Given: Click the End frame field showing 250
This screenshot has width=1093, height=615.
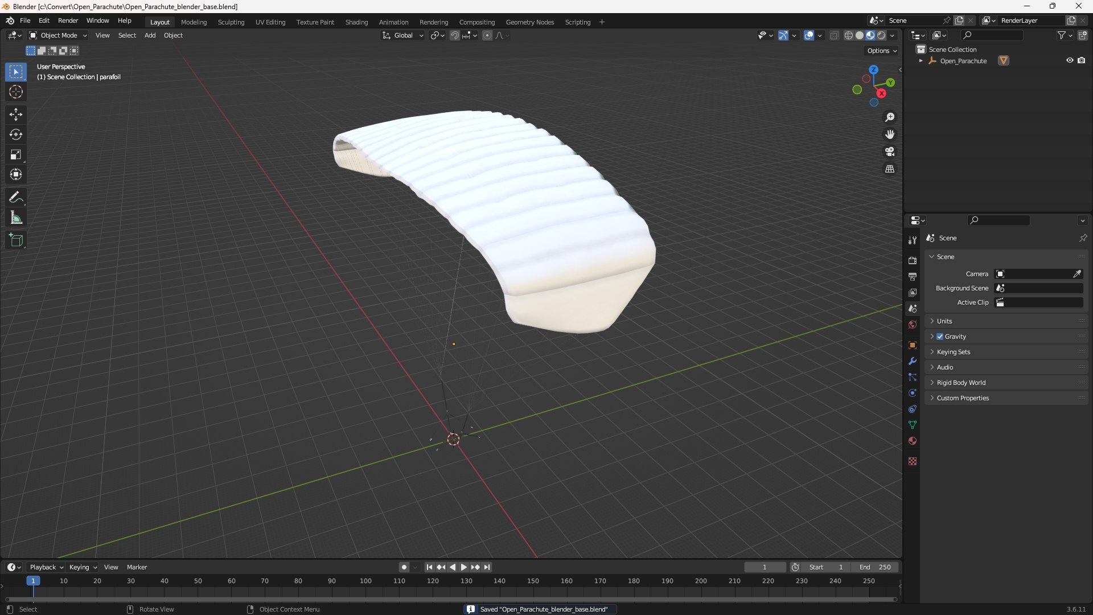Looking at the screenshot, I should coord(876,567).
